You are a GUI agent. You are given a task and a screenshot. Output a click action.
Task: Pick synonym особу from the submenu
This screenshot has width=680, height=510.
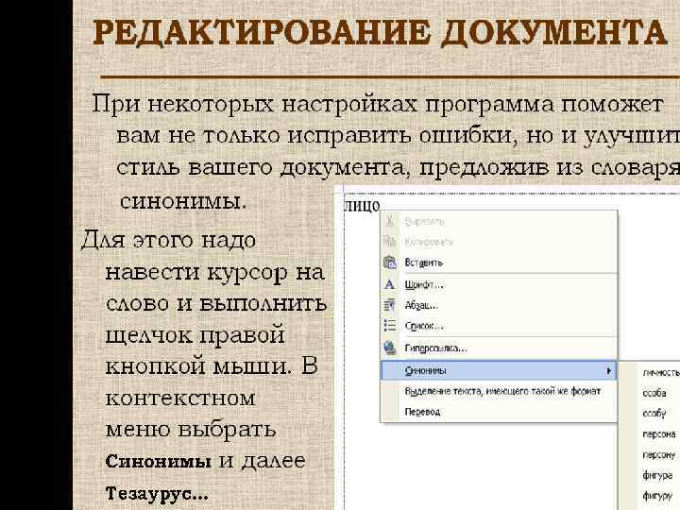[654, 414]
